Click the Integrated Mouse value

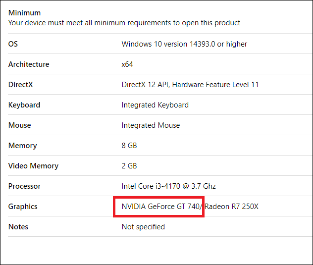(151, 125)
